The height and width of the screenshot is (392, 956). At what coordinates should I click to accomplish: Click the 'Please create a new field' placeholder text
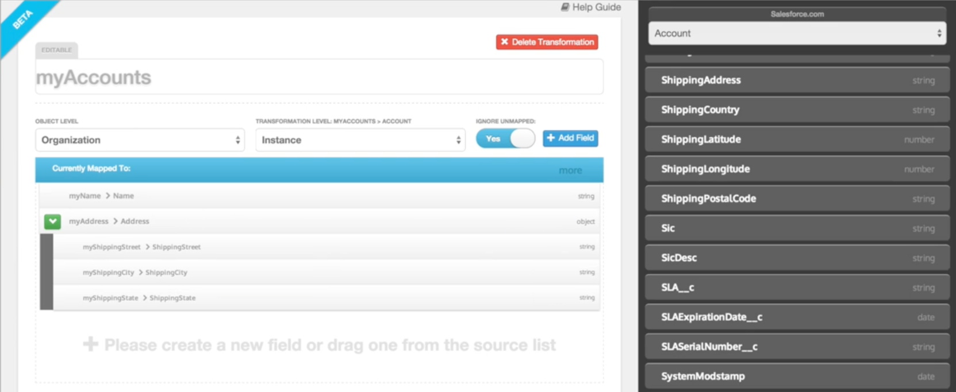tap(330, 345)
